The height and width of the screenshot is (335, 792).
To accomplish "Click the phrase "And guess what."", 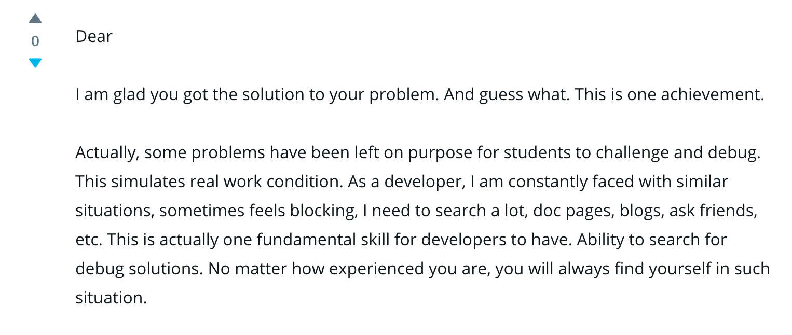I will coord(506,95).
